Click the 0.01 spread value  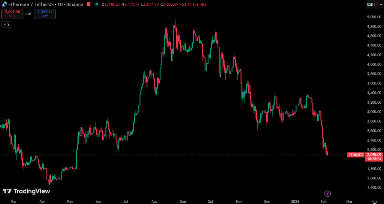click(28, 14)
